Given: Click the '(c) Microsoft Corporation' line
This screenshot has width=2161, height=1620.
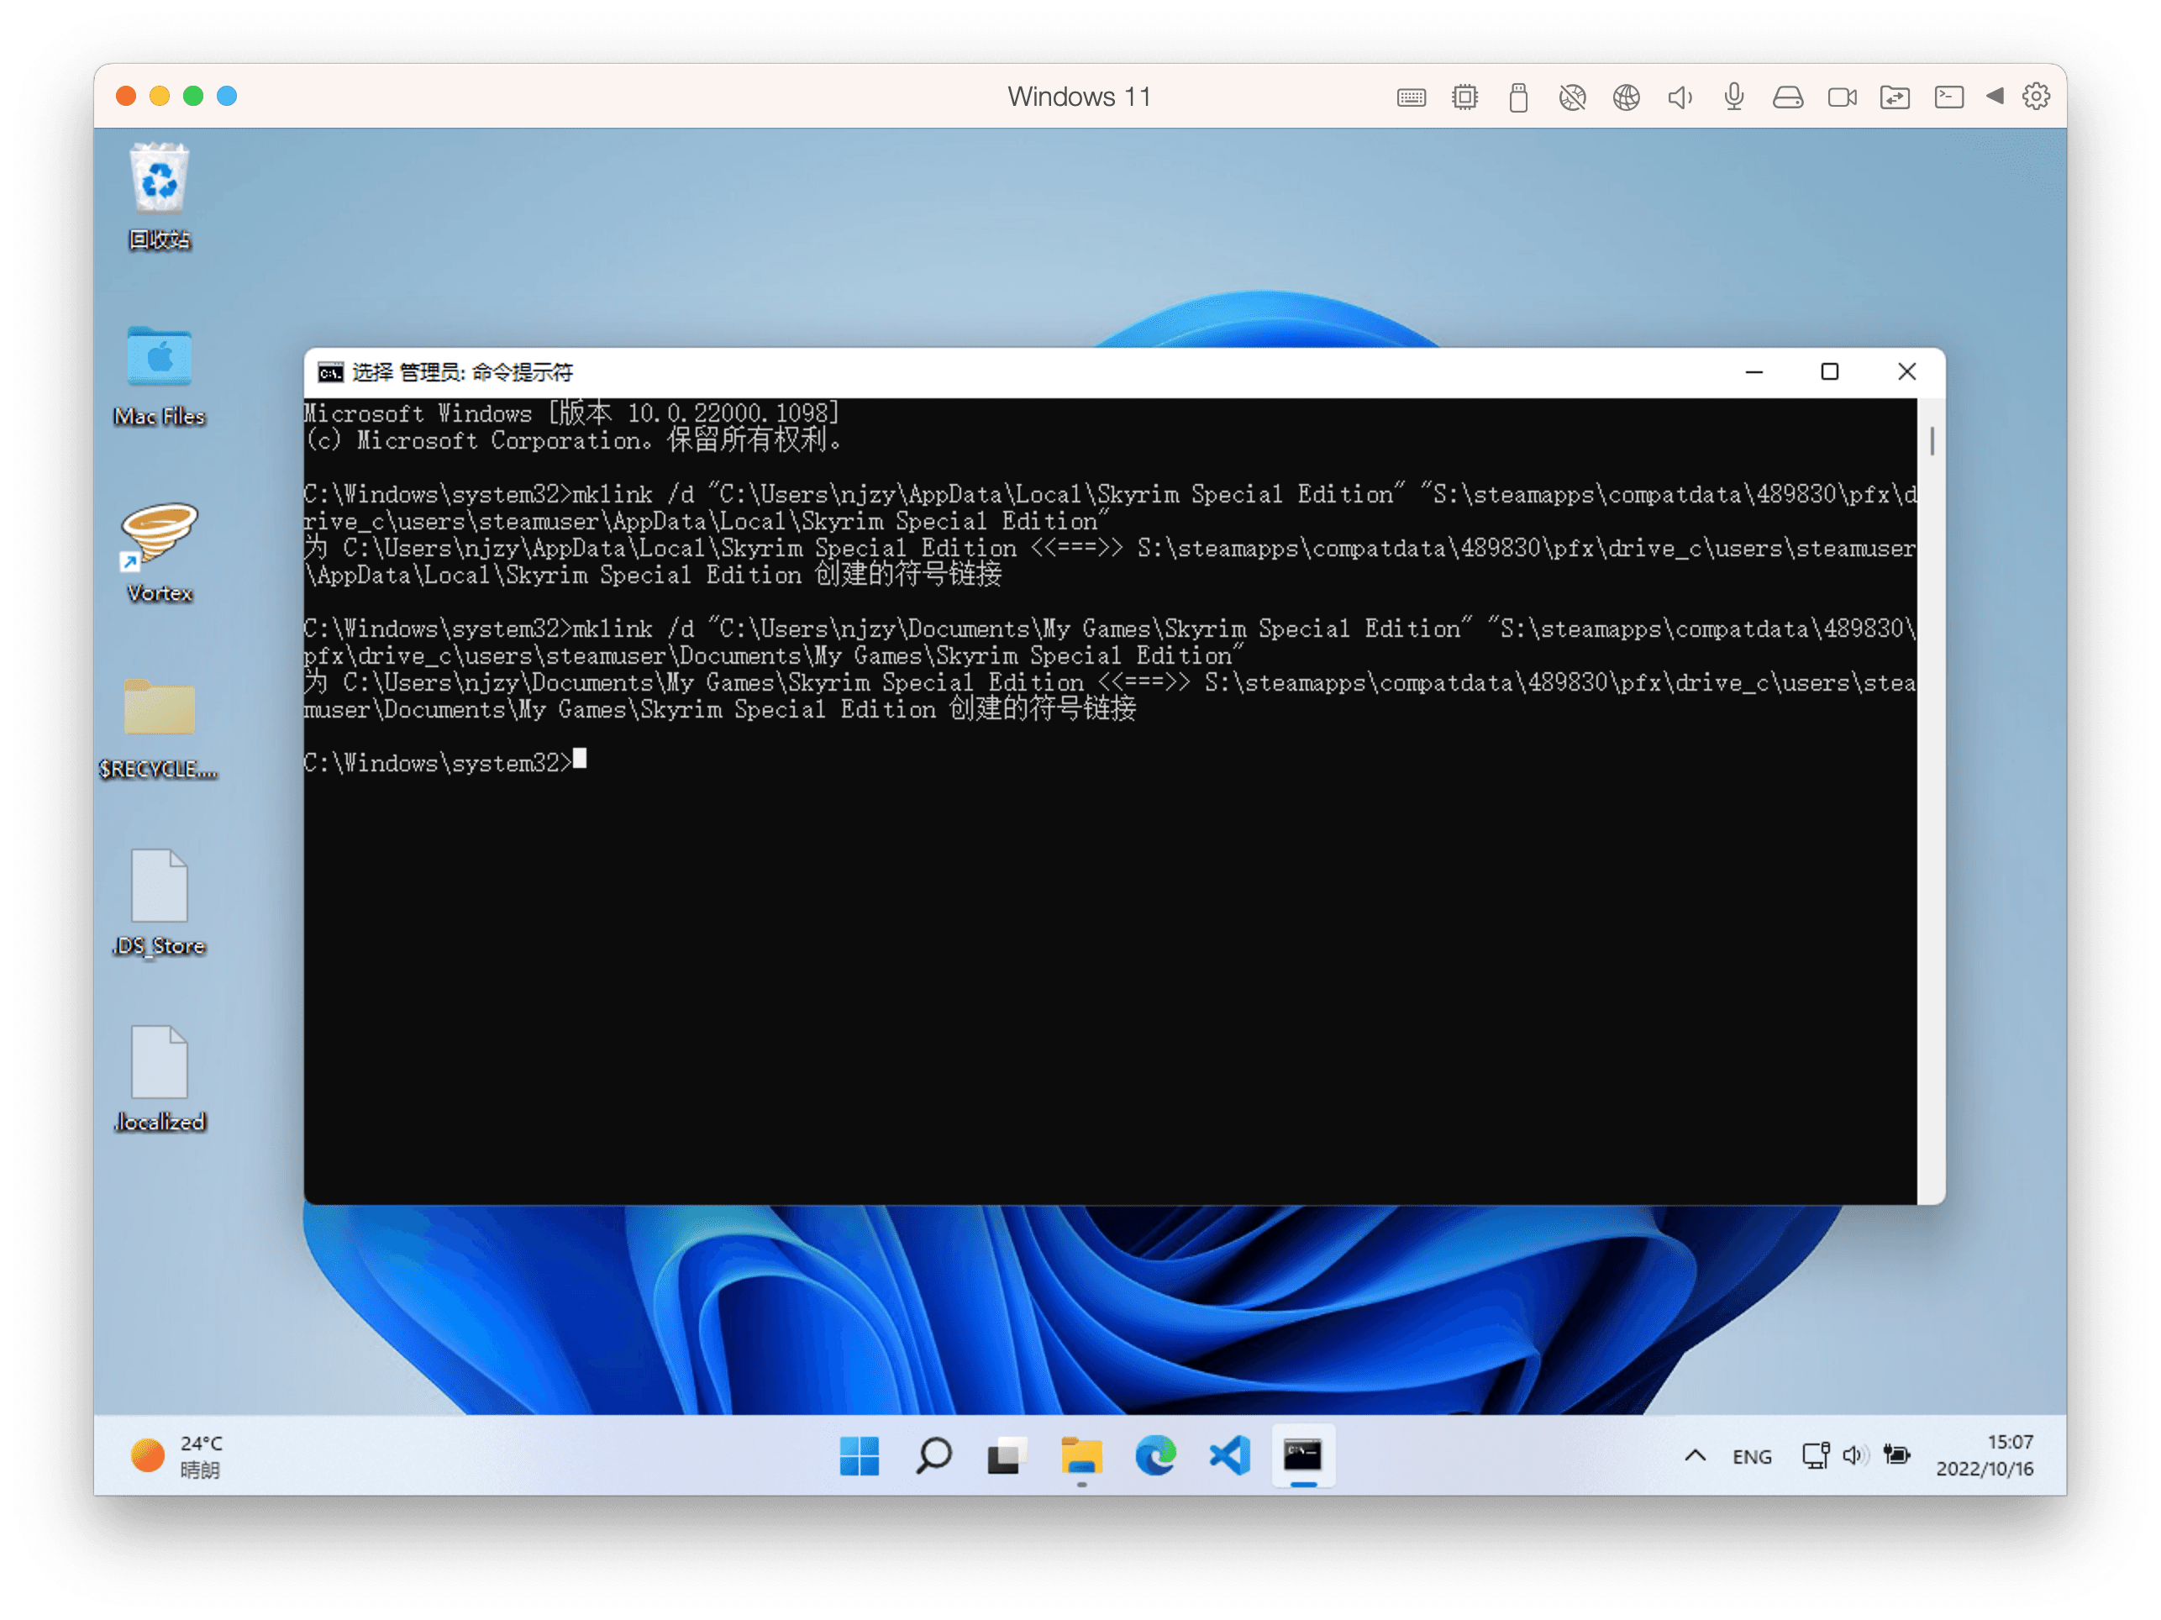Looking at the screenshot, I should tap(574, 440).
